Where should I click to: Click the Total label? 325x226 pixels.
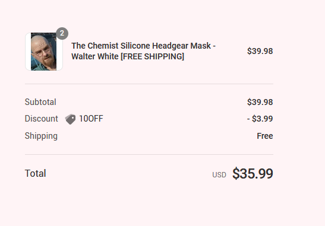point(35,173)
